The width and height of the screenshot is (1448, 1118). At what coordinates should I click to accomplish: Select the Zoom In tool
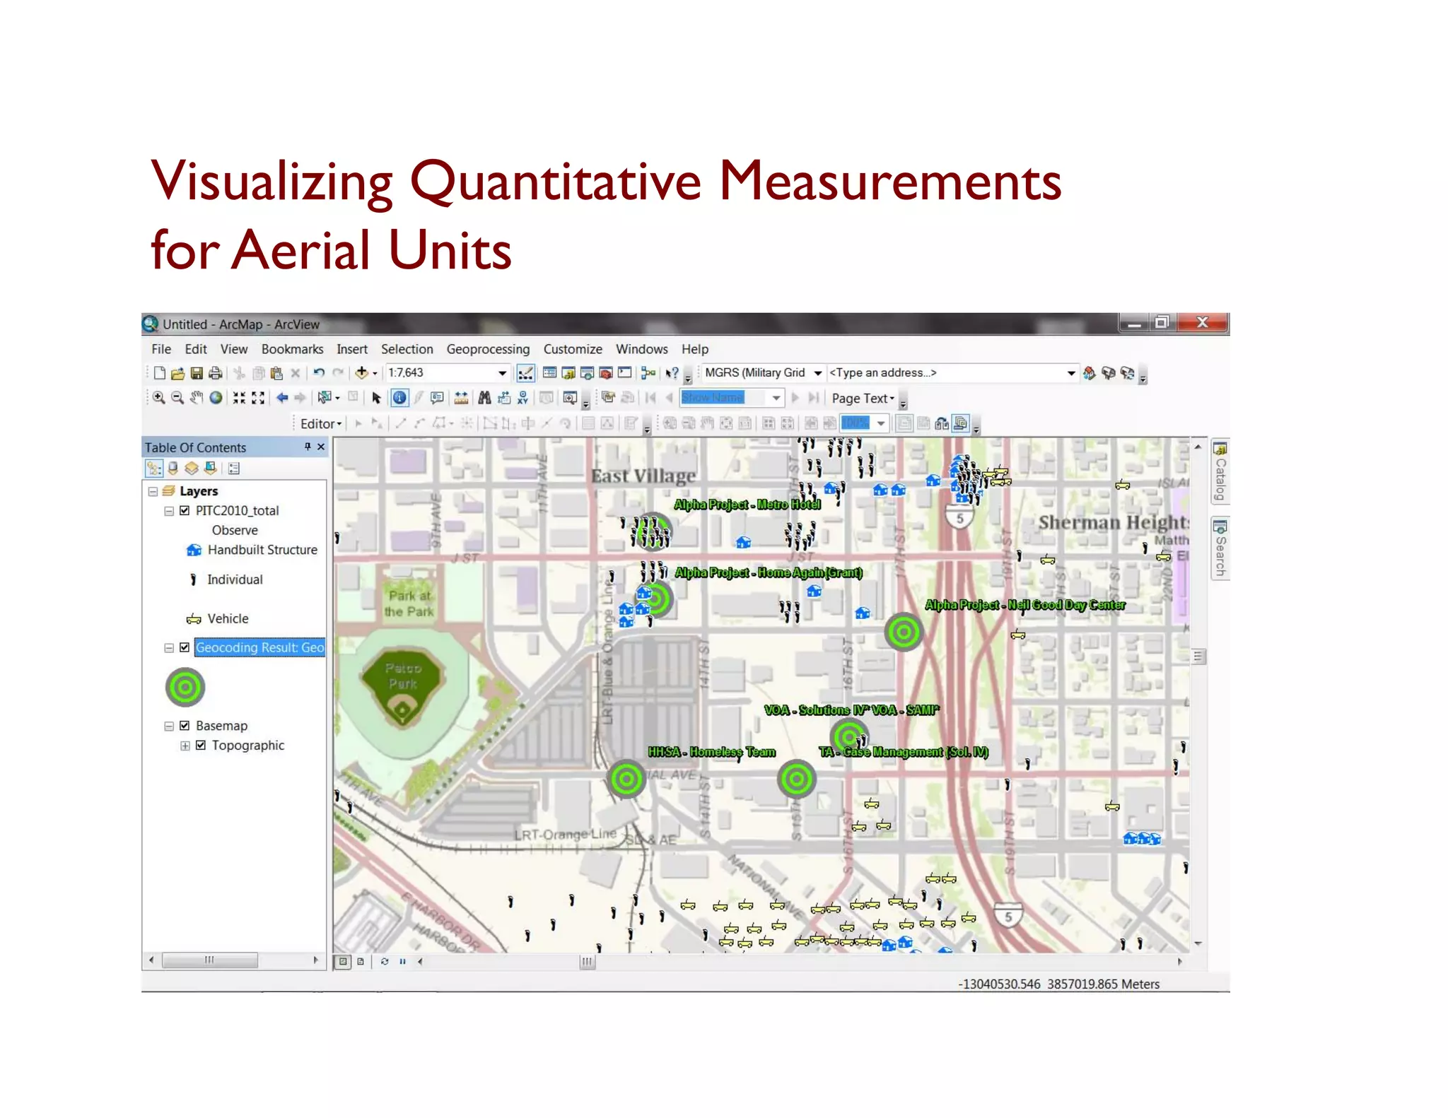pyautogui.click(x=159, y=398)
